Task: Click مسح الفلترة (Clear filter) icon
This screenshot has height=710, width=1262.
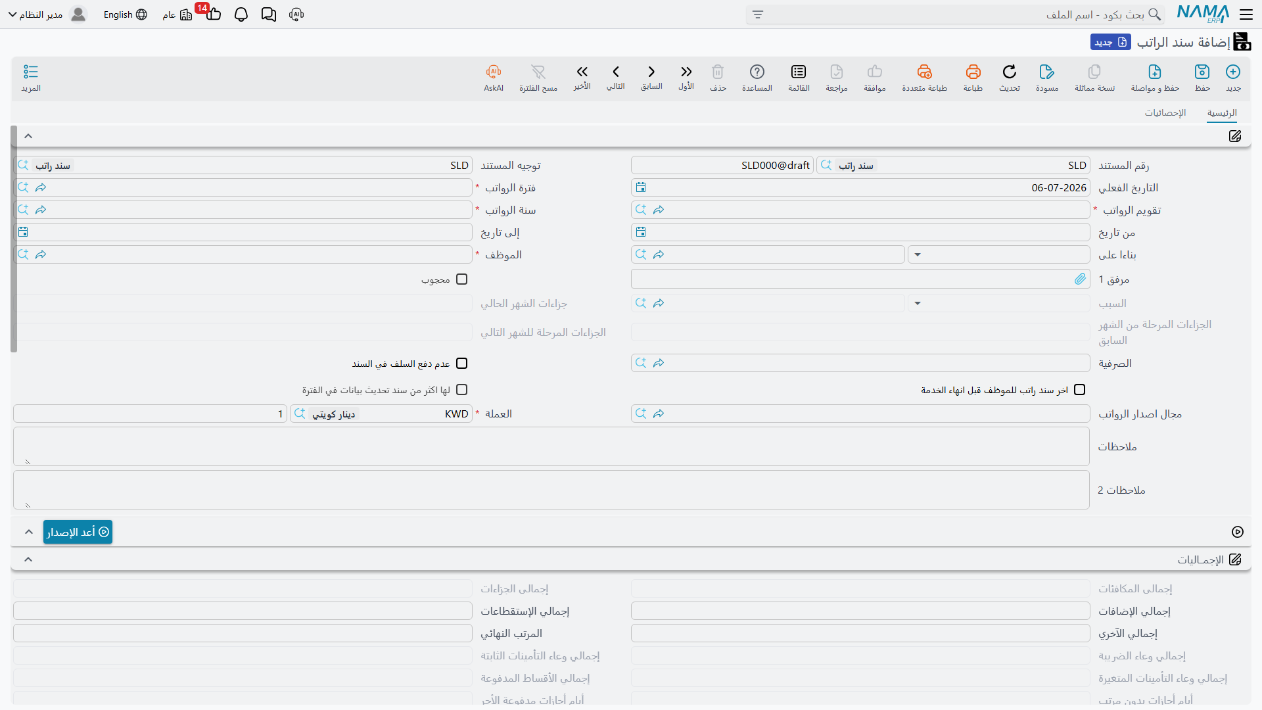Action: pyautogui.click(x=538, y=72)
